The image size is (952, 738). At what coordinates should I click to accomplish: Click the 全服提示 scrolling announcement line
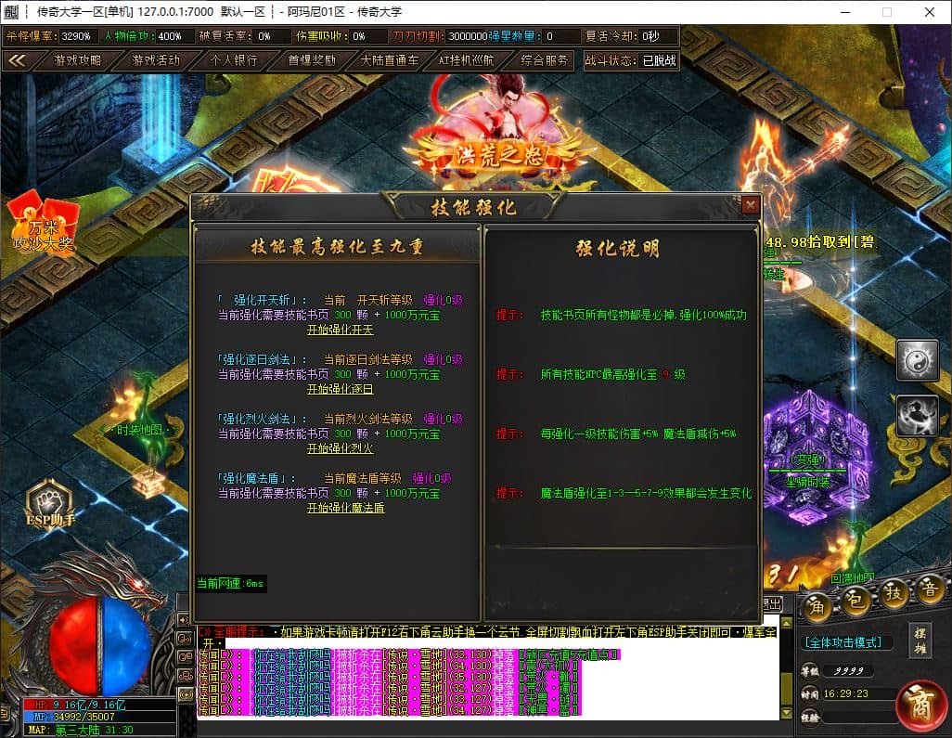point(488,632)
